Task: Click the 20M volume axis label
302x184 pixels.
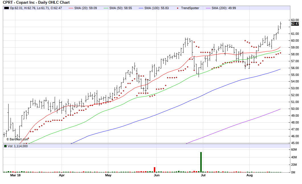Action: pos(294,165)
